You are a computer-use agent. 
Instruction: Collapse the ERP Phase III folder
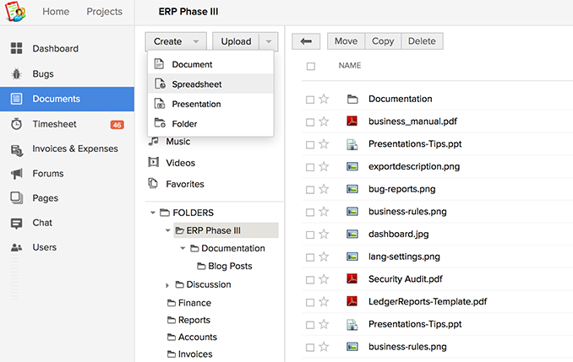[169, 230]
